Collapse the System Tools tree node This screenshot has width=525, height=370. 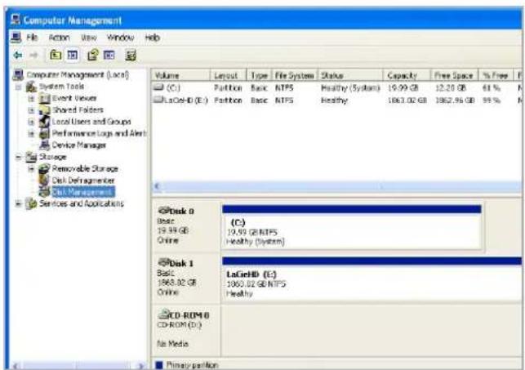coord(19,87)
